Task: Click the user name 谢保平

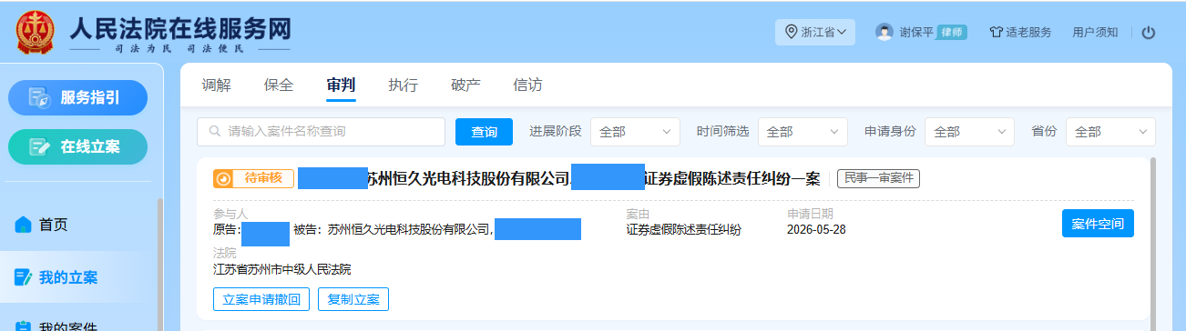Action: click(x=916, y=32)
